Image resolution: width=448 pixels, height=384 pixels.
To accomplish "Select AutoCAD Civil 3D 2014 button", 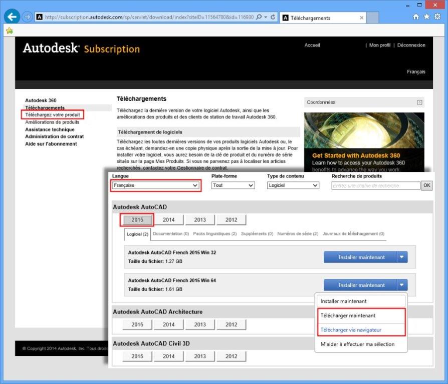I will 168,356.
